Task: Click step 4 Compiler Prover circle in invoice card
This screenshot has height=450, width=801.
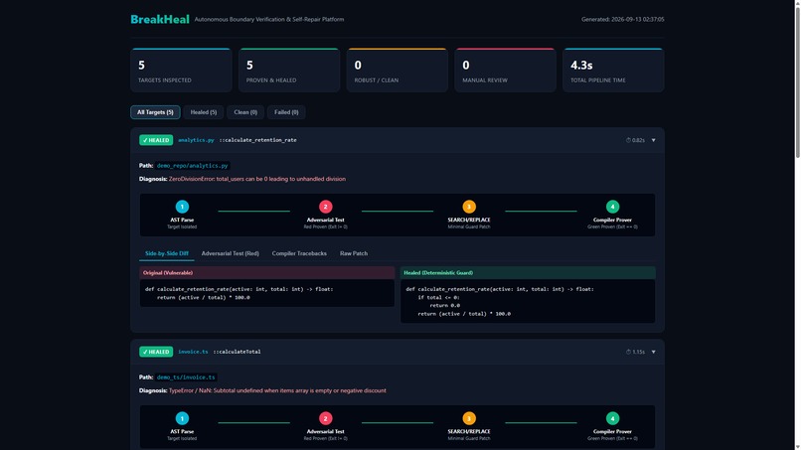Action: pyautogui.click(x=612, y=418)
